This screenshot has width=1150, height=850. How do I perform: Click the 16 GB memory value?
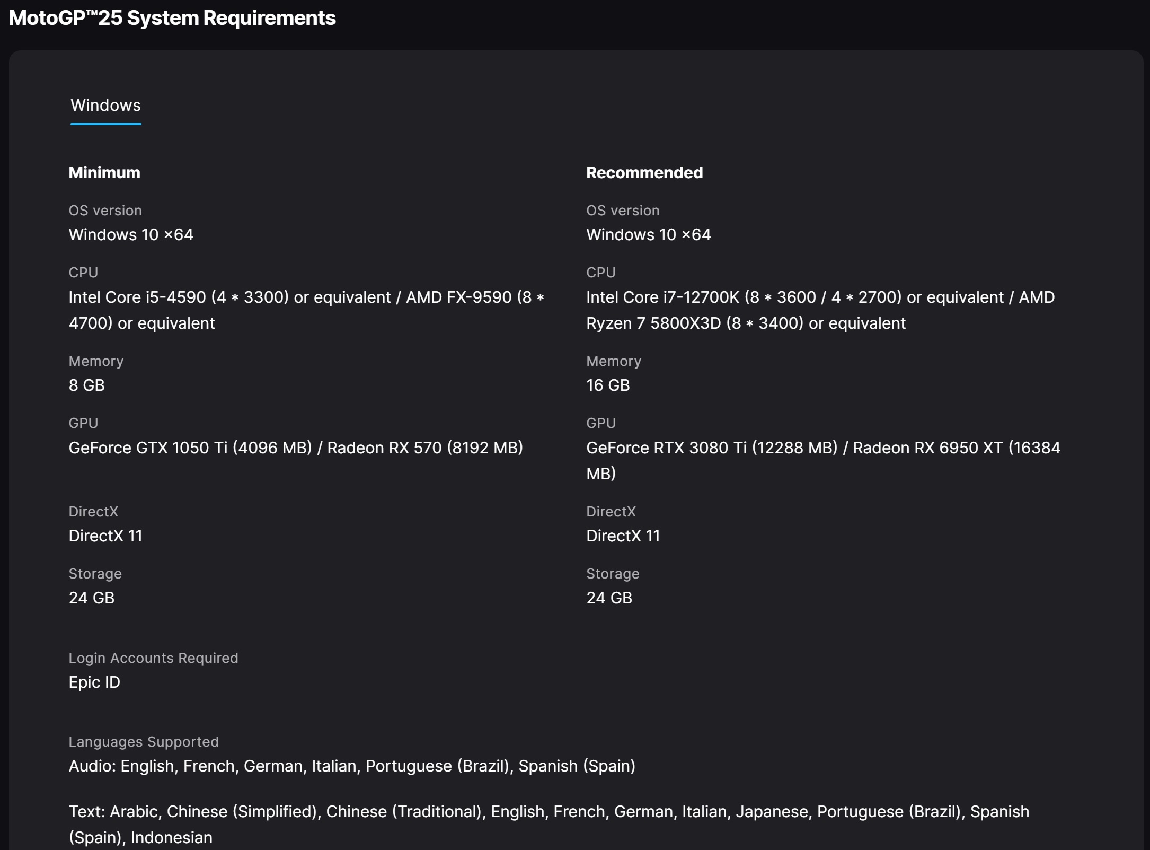608,385
